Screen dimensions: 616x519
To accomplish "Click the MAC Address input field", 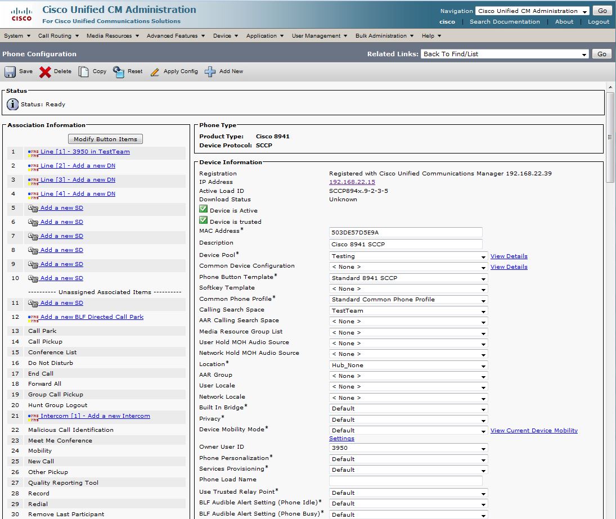I will point(406,232).
